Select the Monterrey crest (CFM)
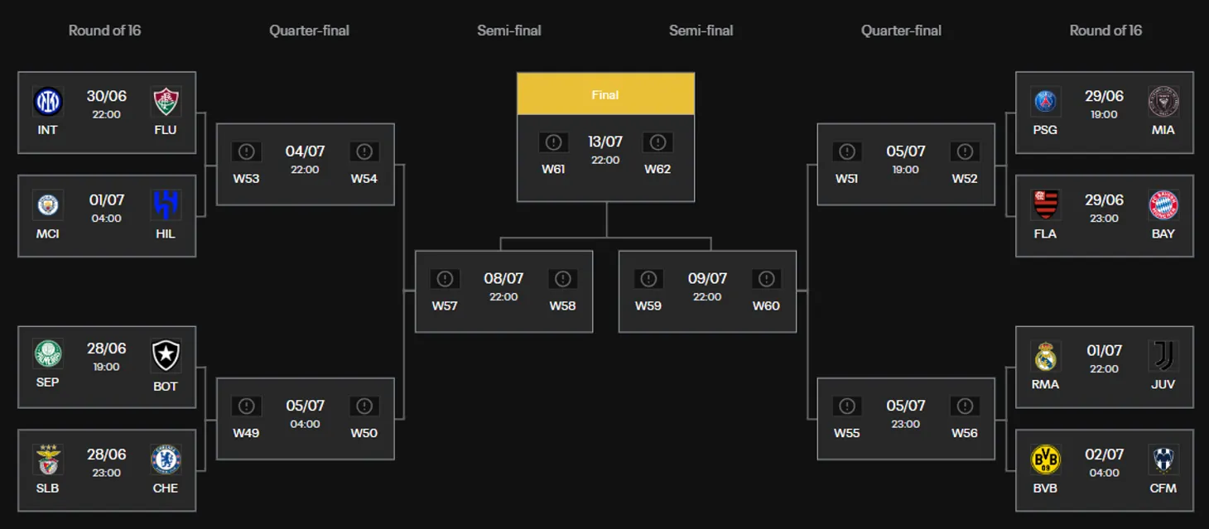Viewport: 1209px width, 529px height. pos(1163,459)
